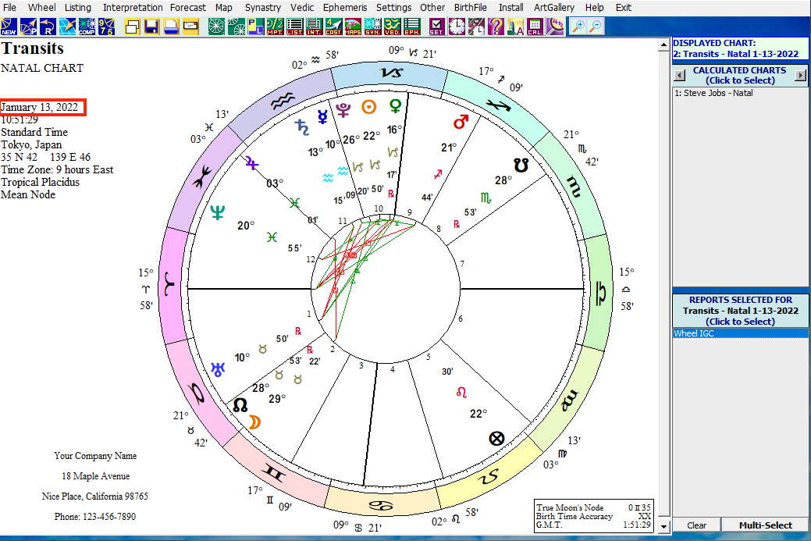Click the chart scrollbar down arrow
811x541 pixels.
(663, 526)
